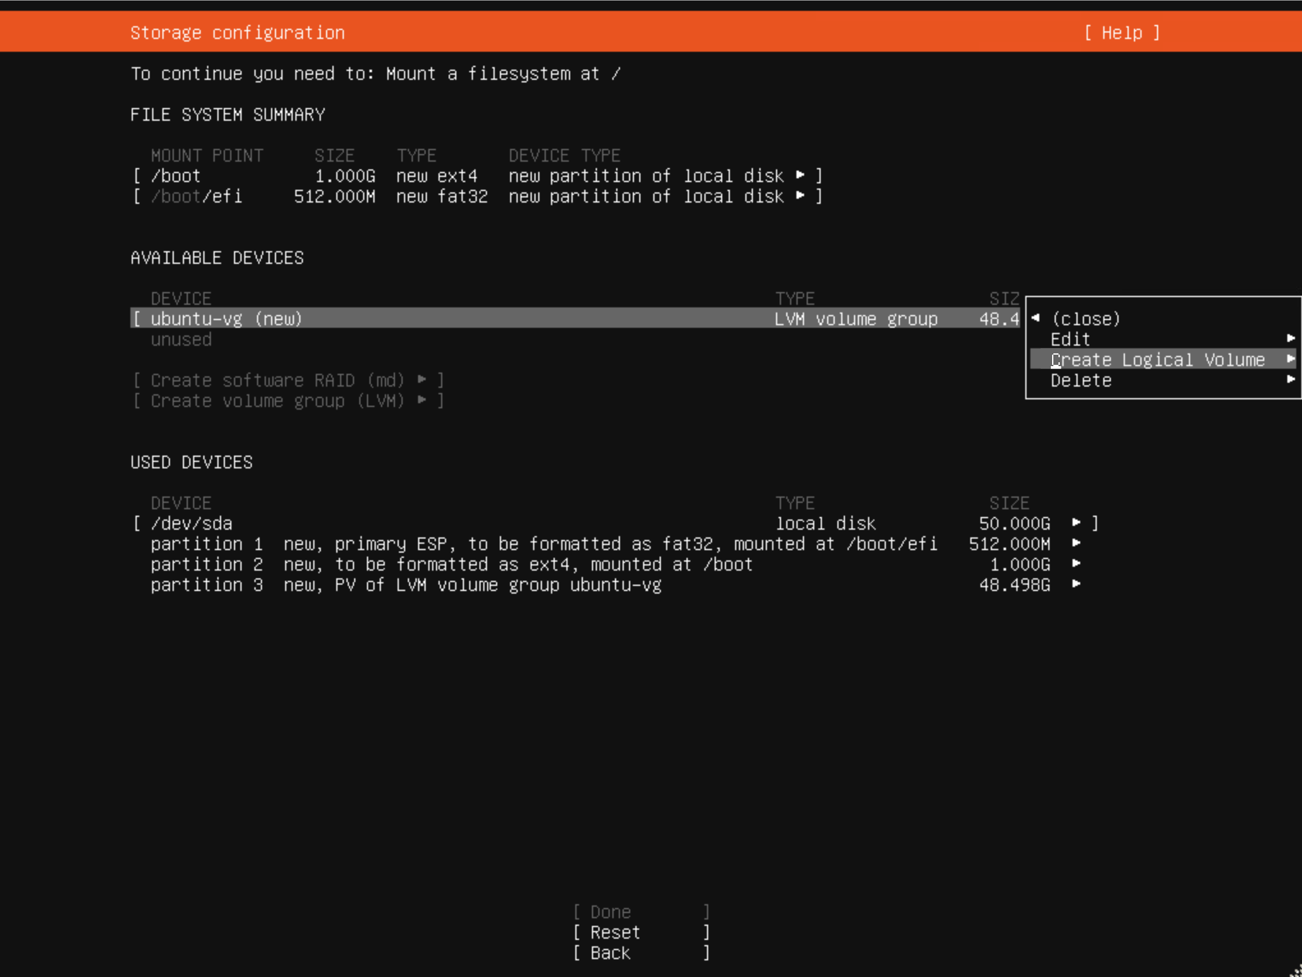Select the unused device entry
The width and height of the screenshot is (1302, 977).
(x=181, y=339)
